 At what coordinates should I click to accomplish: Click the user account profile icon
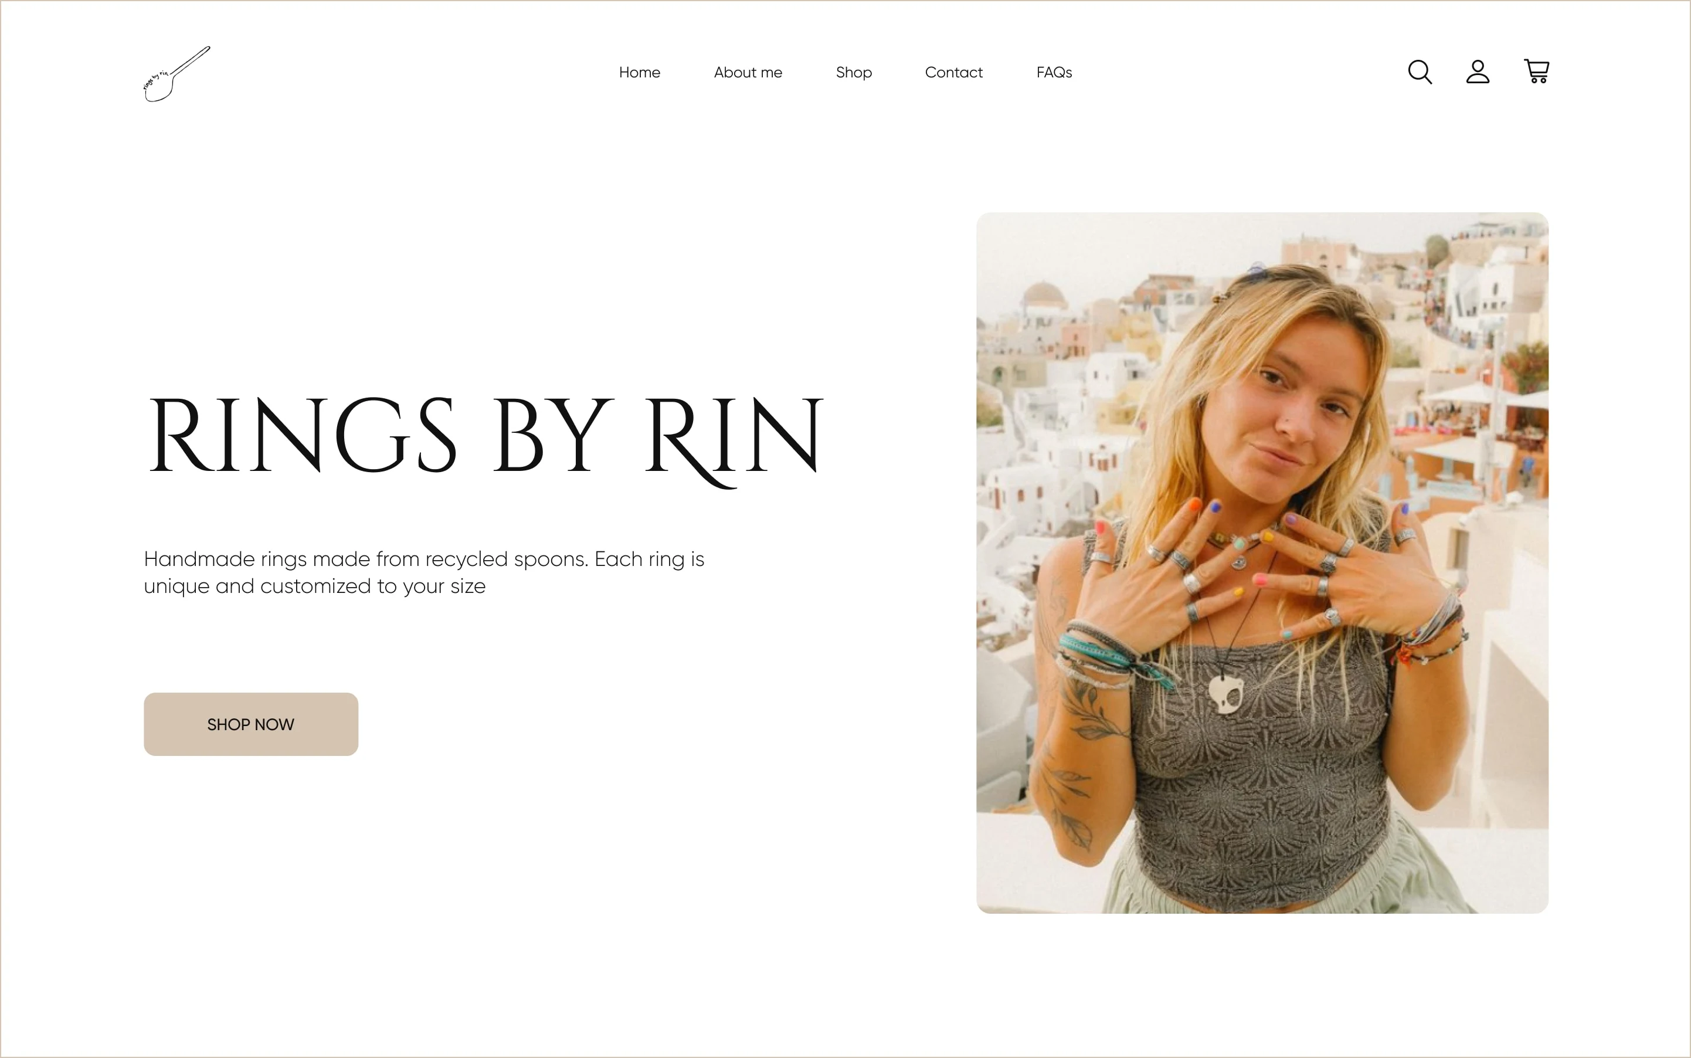pos(1478,72)
